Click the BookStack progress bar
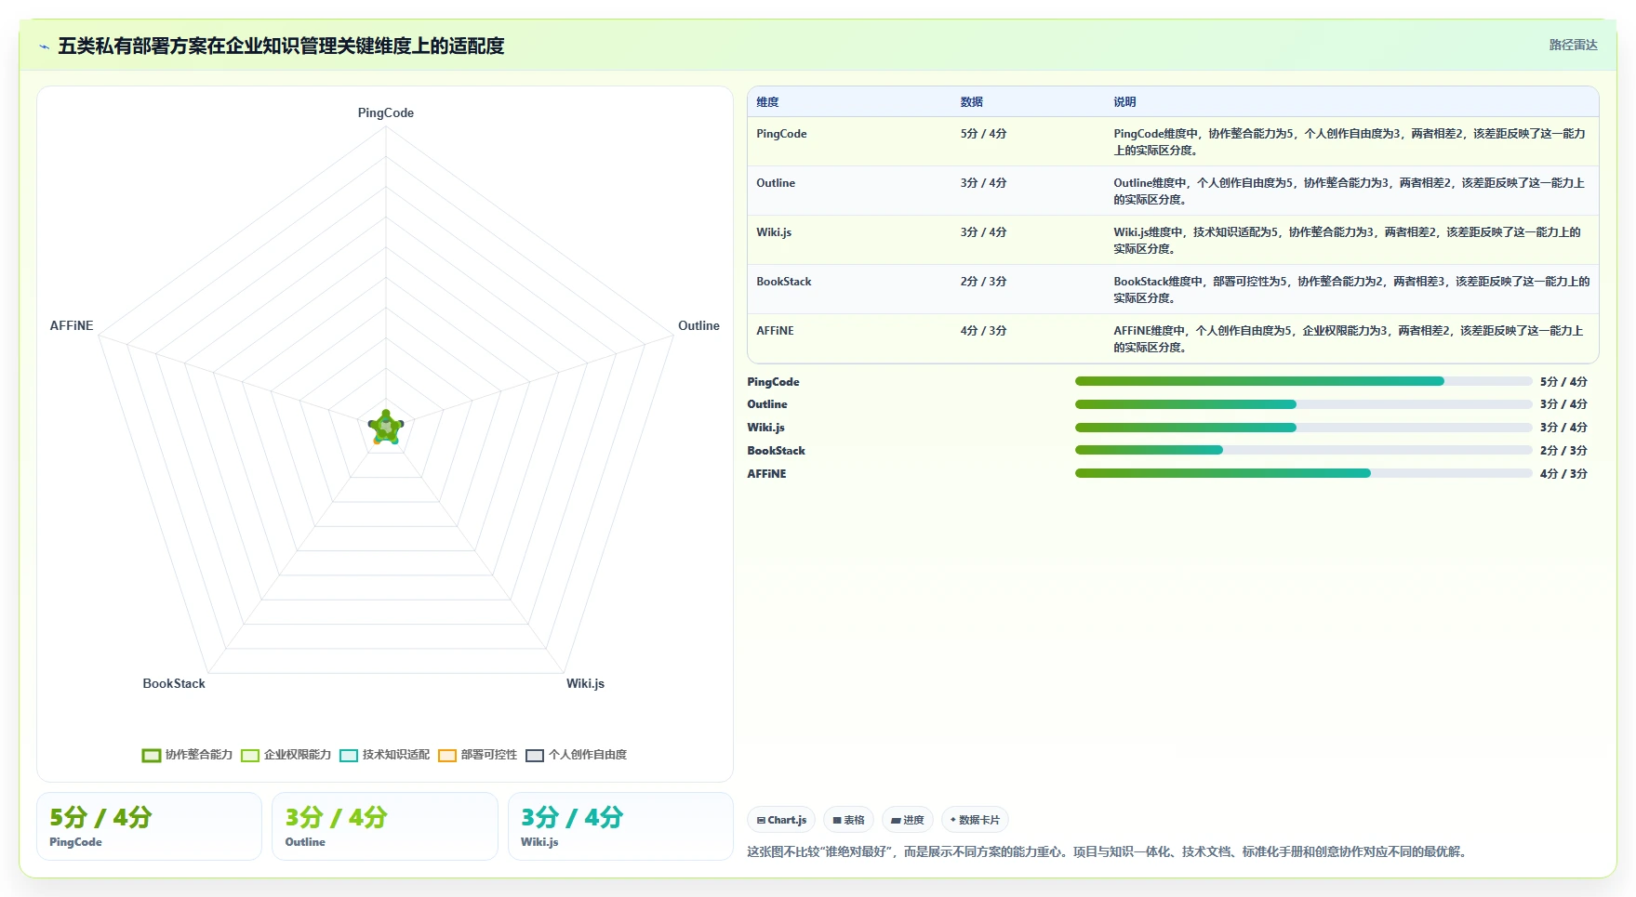Viewport: 1636px width, 897px height. click(1303, 450)
